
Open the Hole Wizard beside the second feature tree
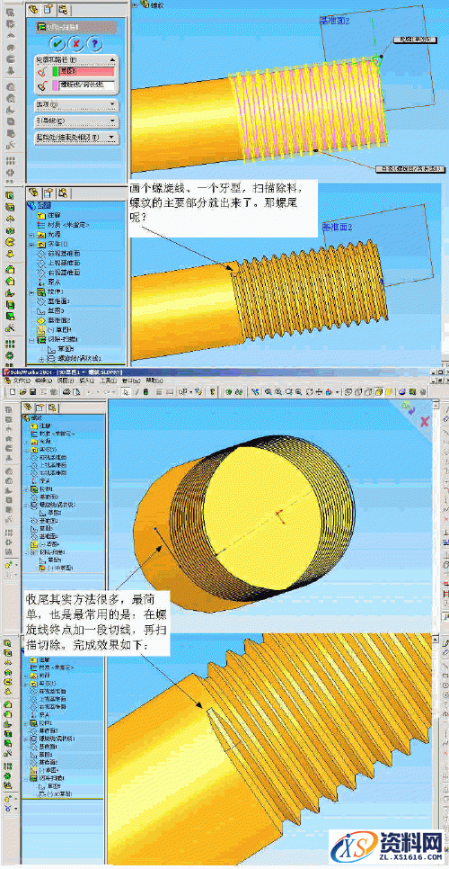pyautogui.click(x=10, y=328)
